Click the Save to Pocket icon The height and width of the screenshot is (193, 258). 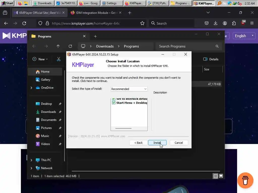tap(207, 23)
